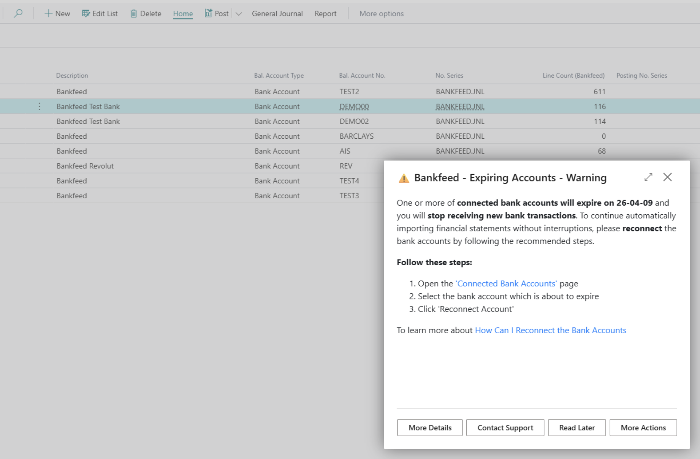
Task: Select the DEMO02 account cell
Action: click(x=354, y=122)
